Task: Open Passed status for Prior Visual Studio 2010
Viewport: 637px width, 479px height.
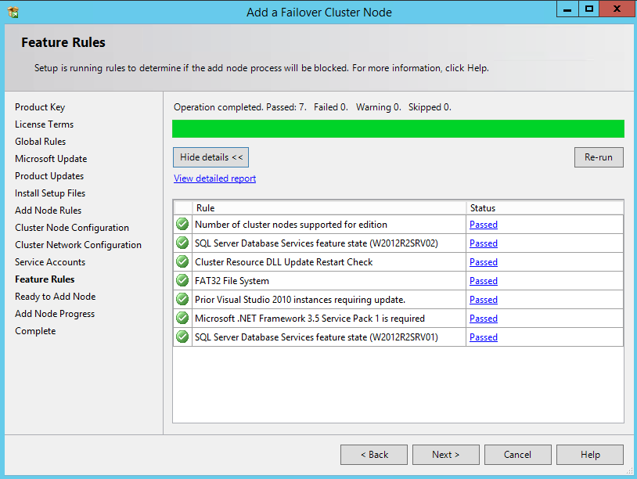Action: 484,300
